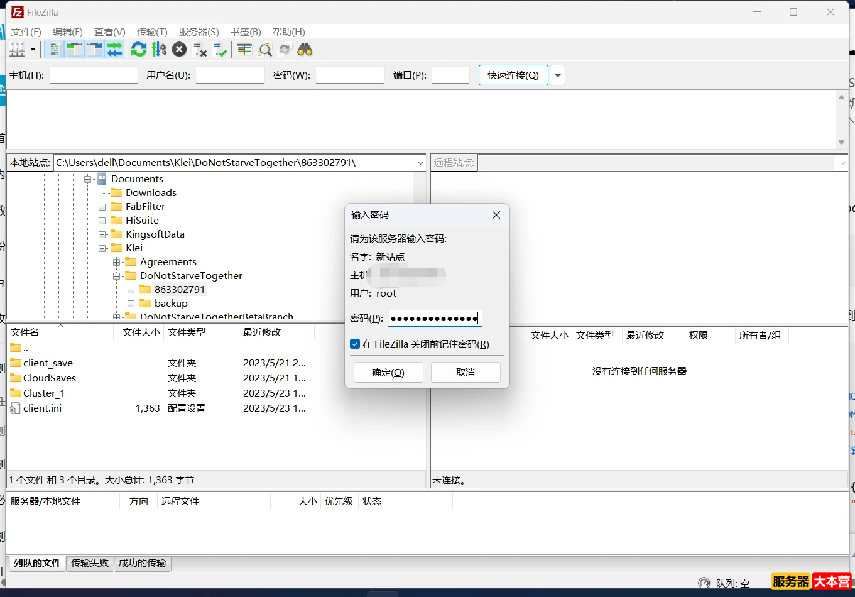855x597 pixels.
Task: Toggle message log display icon
Action: 54,50
